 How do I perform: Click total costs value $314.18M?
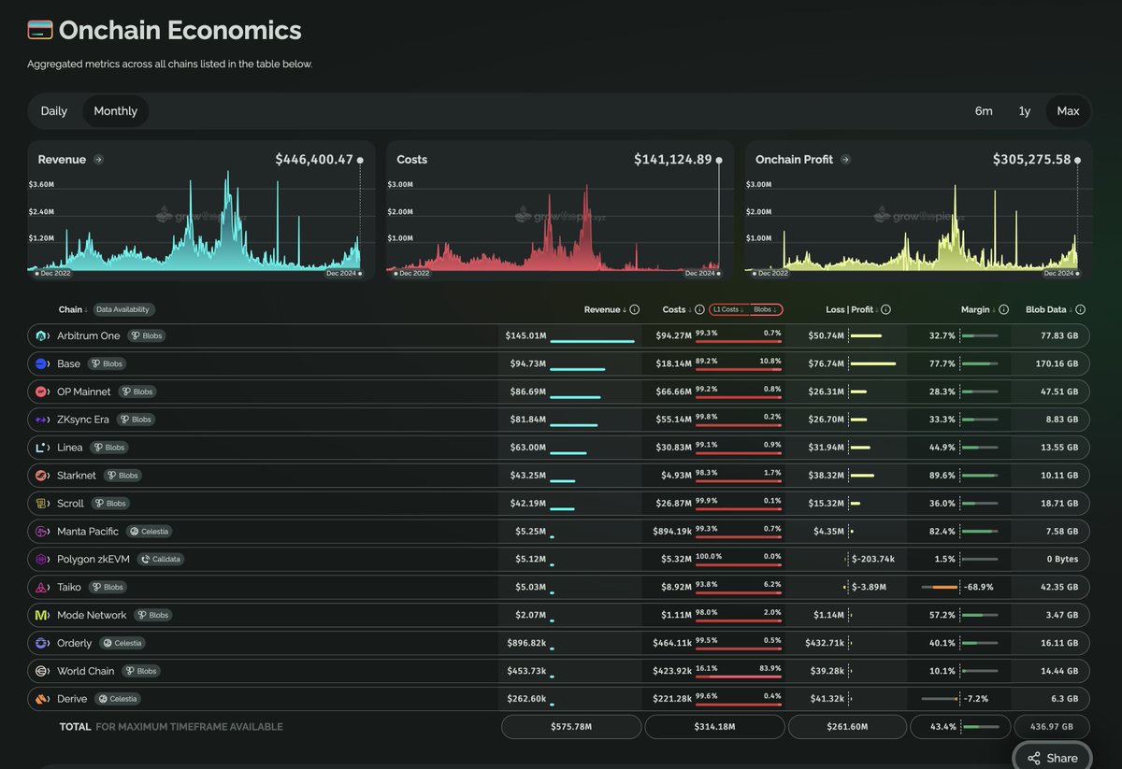tap(714, 727)
